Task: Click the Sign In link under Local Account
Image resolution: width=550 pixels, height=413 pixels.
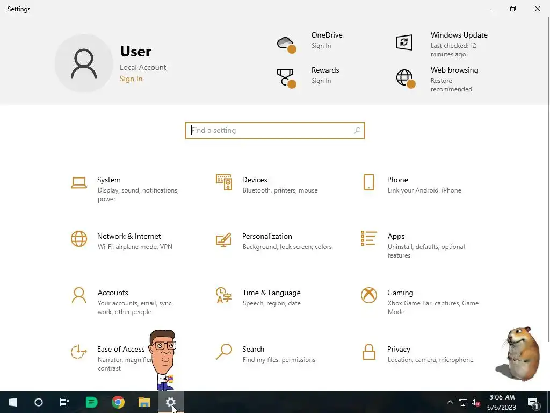Action: point(131,79)
